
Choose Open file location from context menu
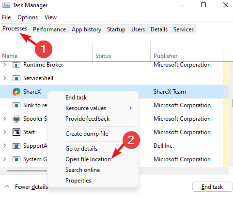click(88, 159)
